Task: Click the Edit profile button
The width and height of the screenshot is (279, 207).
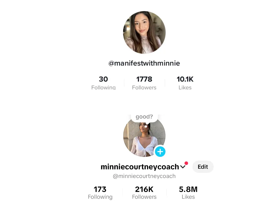Action: tap(203, 167)
